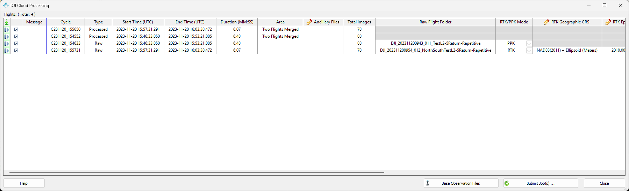Click the green refresh icon on Submit Job(s)

(x=507, y=183)
